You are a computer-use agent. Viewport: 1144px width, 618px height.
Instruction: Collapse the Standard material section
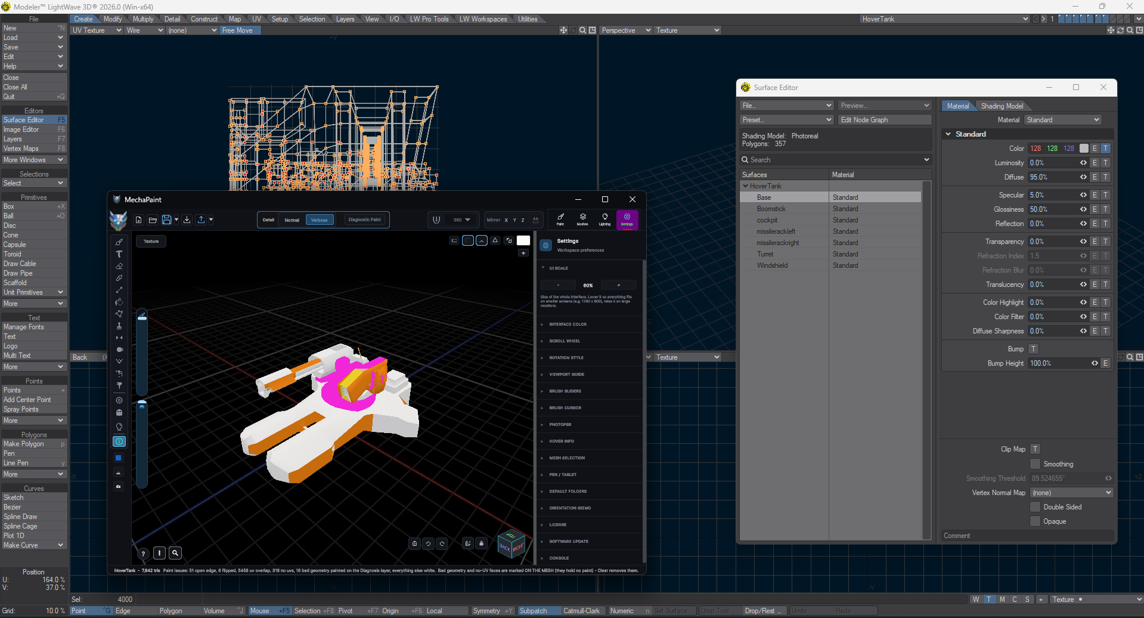(948, 134)
